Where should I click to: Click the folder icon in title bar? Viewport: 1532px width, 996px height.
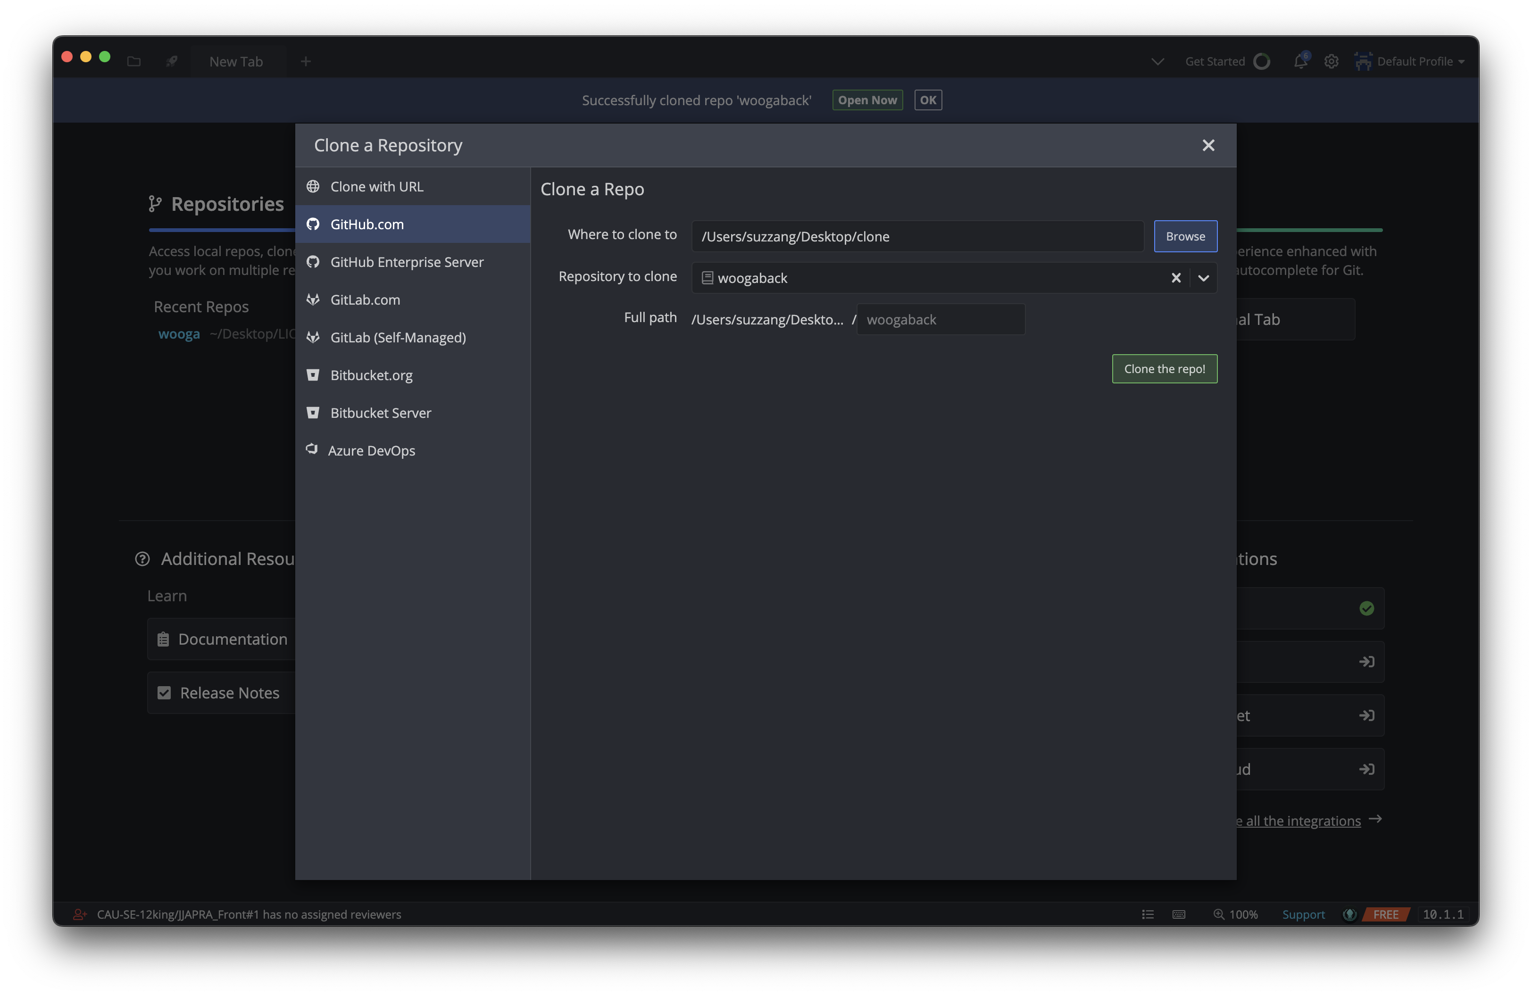click(134, 61)
